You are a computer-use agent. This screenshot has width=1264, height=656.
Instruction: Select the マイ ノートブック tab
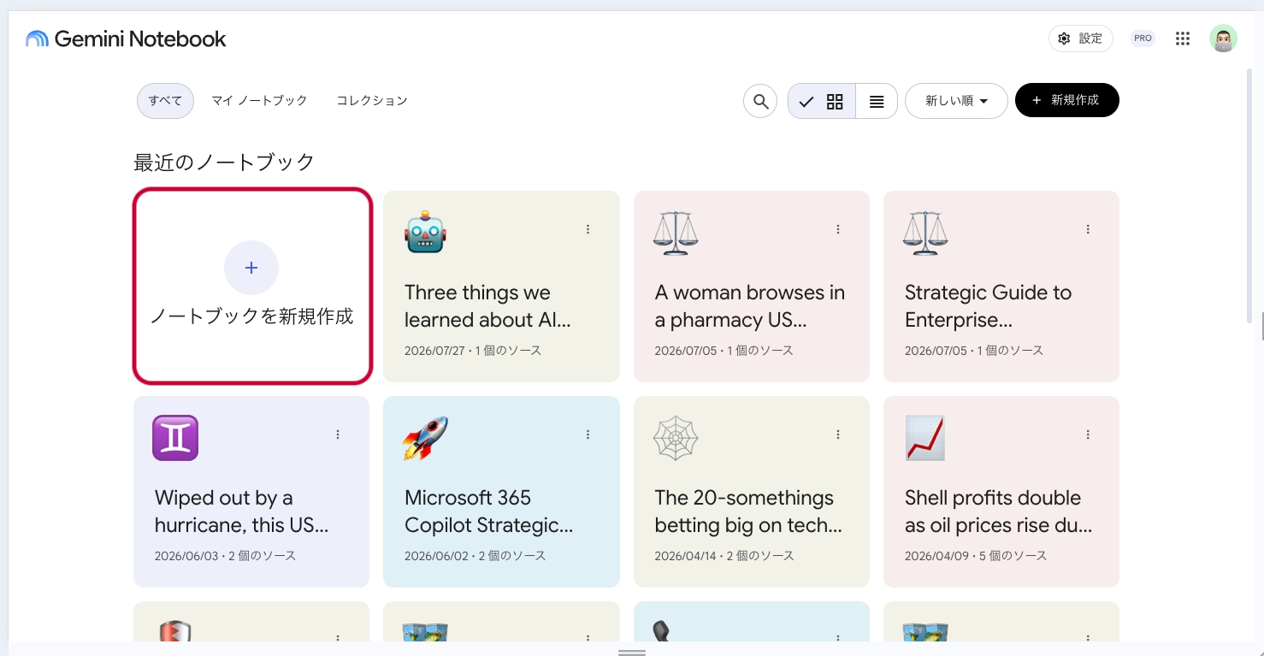coord(259,101)
